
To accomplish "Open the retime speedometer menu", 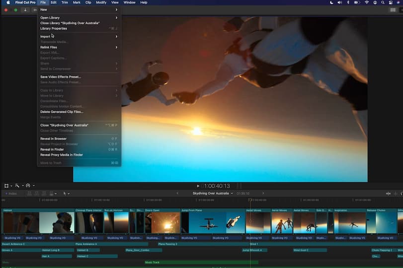I will [28, 186].
